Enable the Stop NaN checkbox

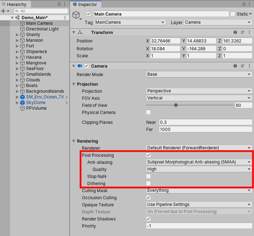(x=148, y=176)
